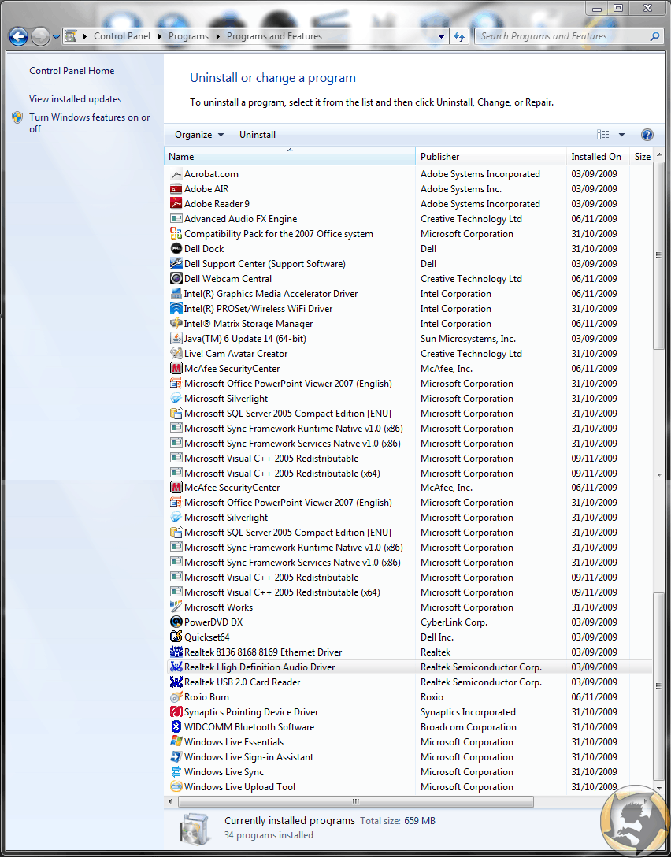Image resolution: width=671 pixels, height=858 pixels.
Task: Click the Windows Live Upload Tool icon
Action: 176,787
